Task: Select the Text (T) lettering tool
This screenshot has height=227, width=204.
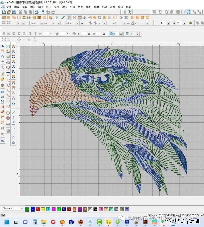Action: pyautogui.click(x=8, y=74)
